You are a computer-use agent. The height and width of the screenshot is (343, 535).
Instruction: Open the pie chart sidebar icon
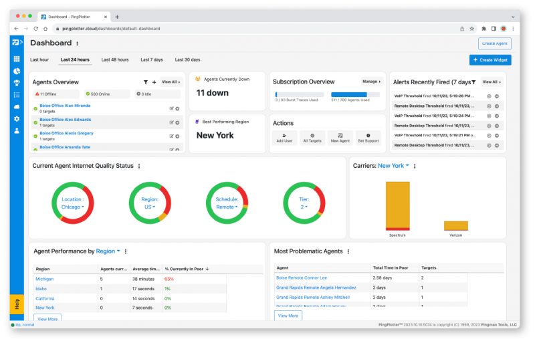16,71
